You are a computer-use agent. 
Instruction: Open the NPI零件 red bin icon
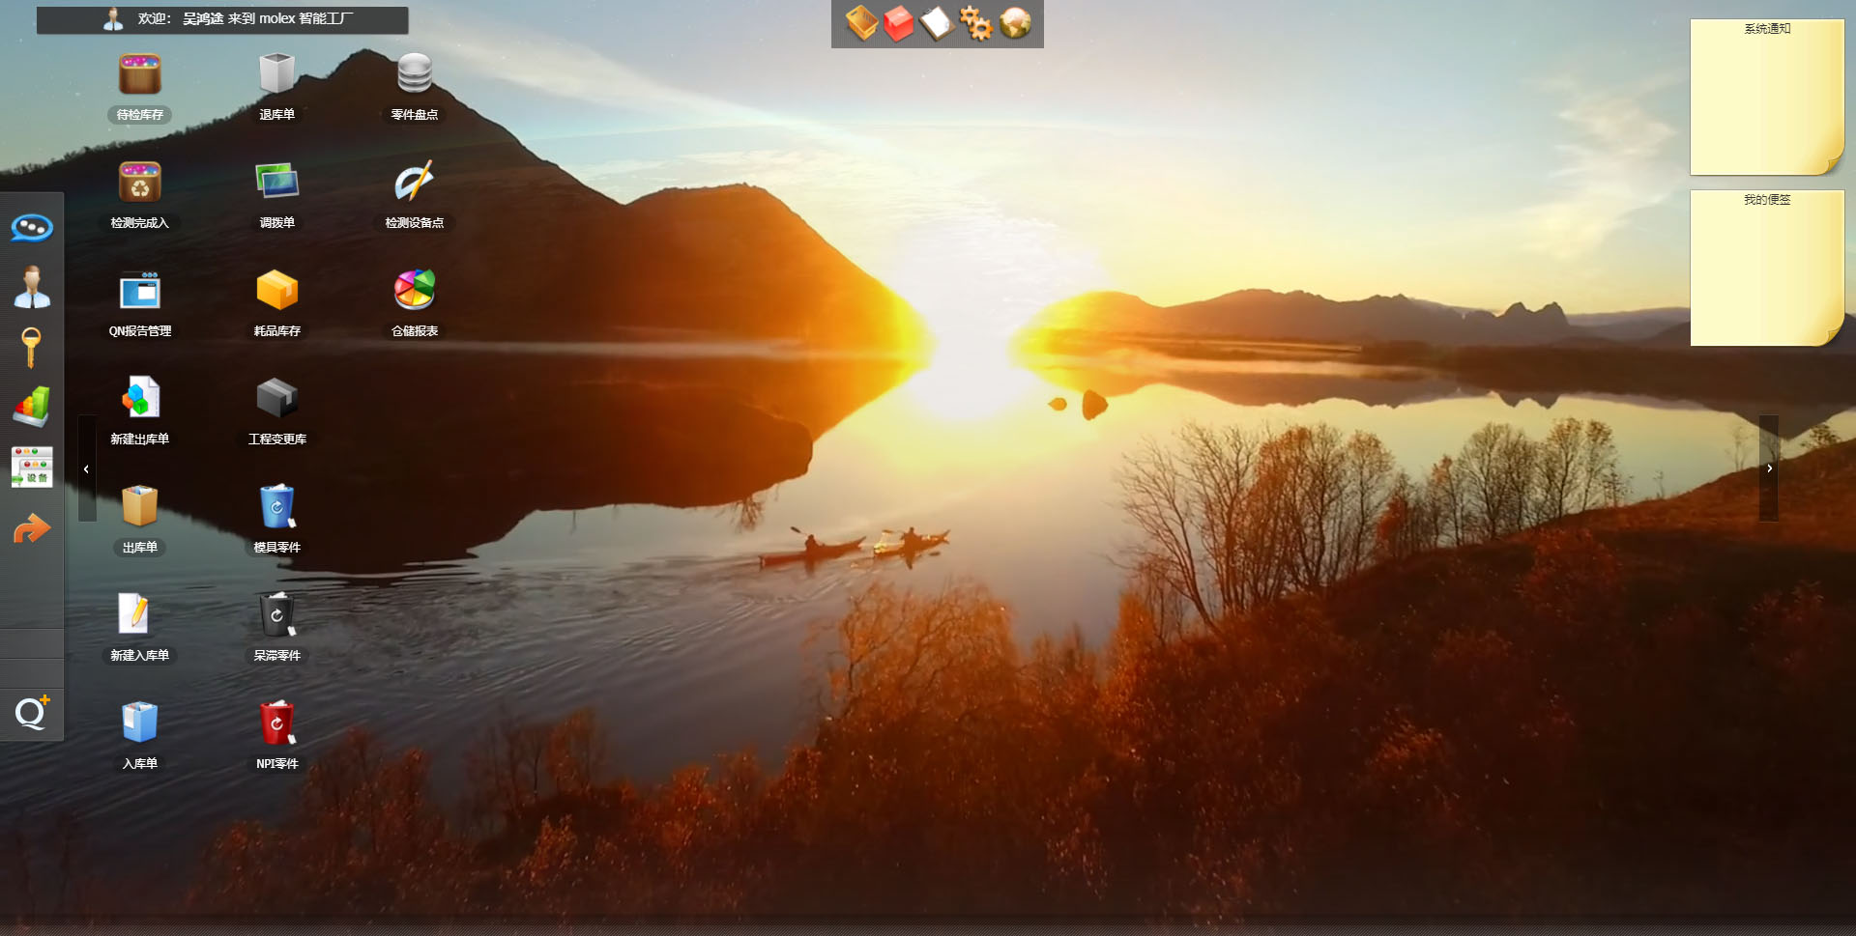point(276,723)
